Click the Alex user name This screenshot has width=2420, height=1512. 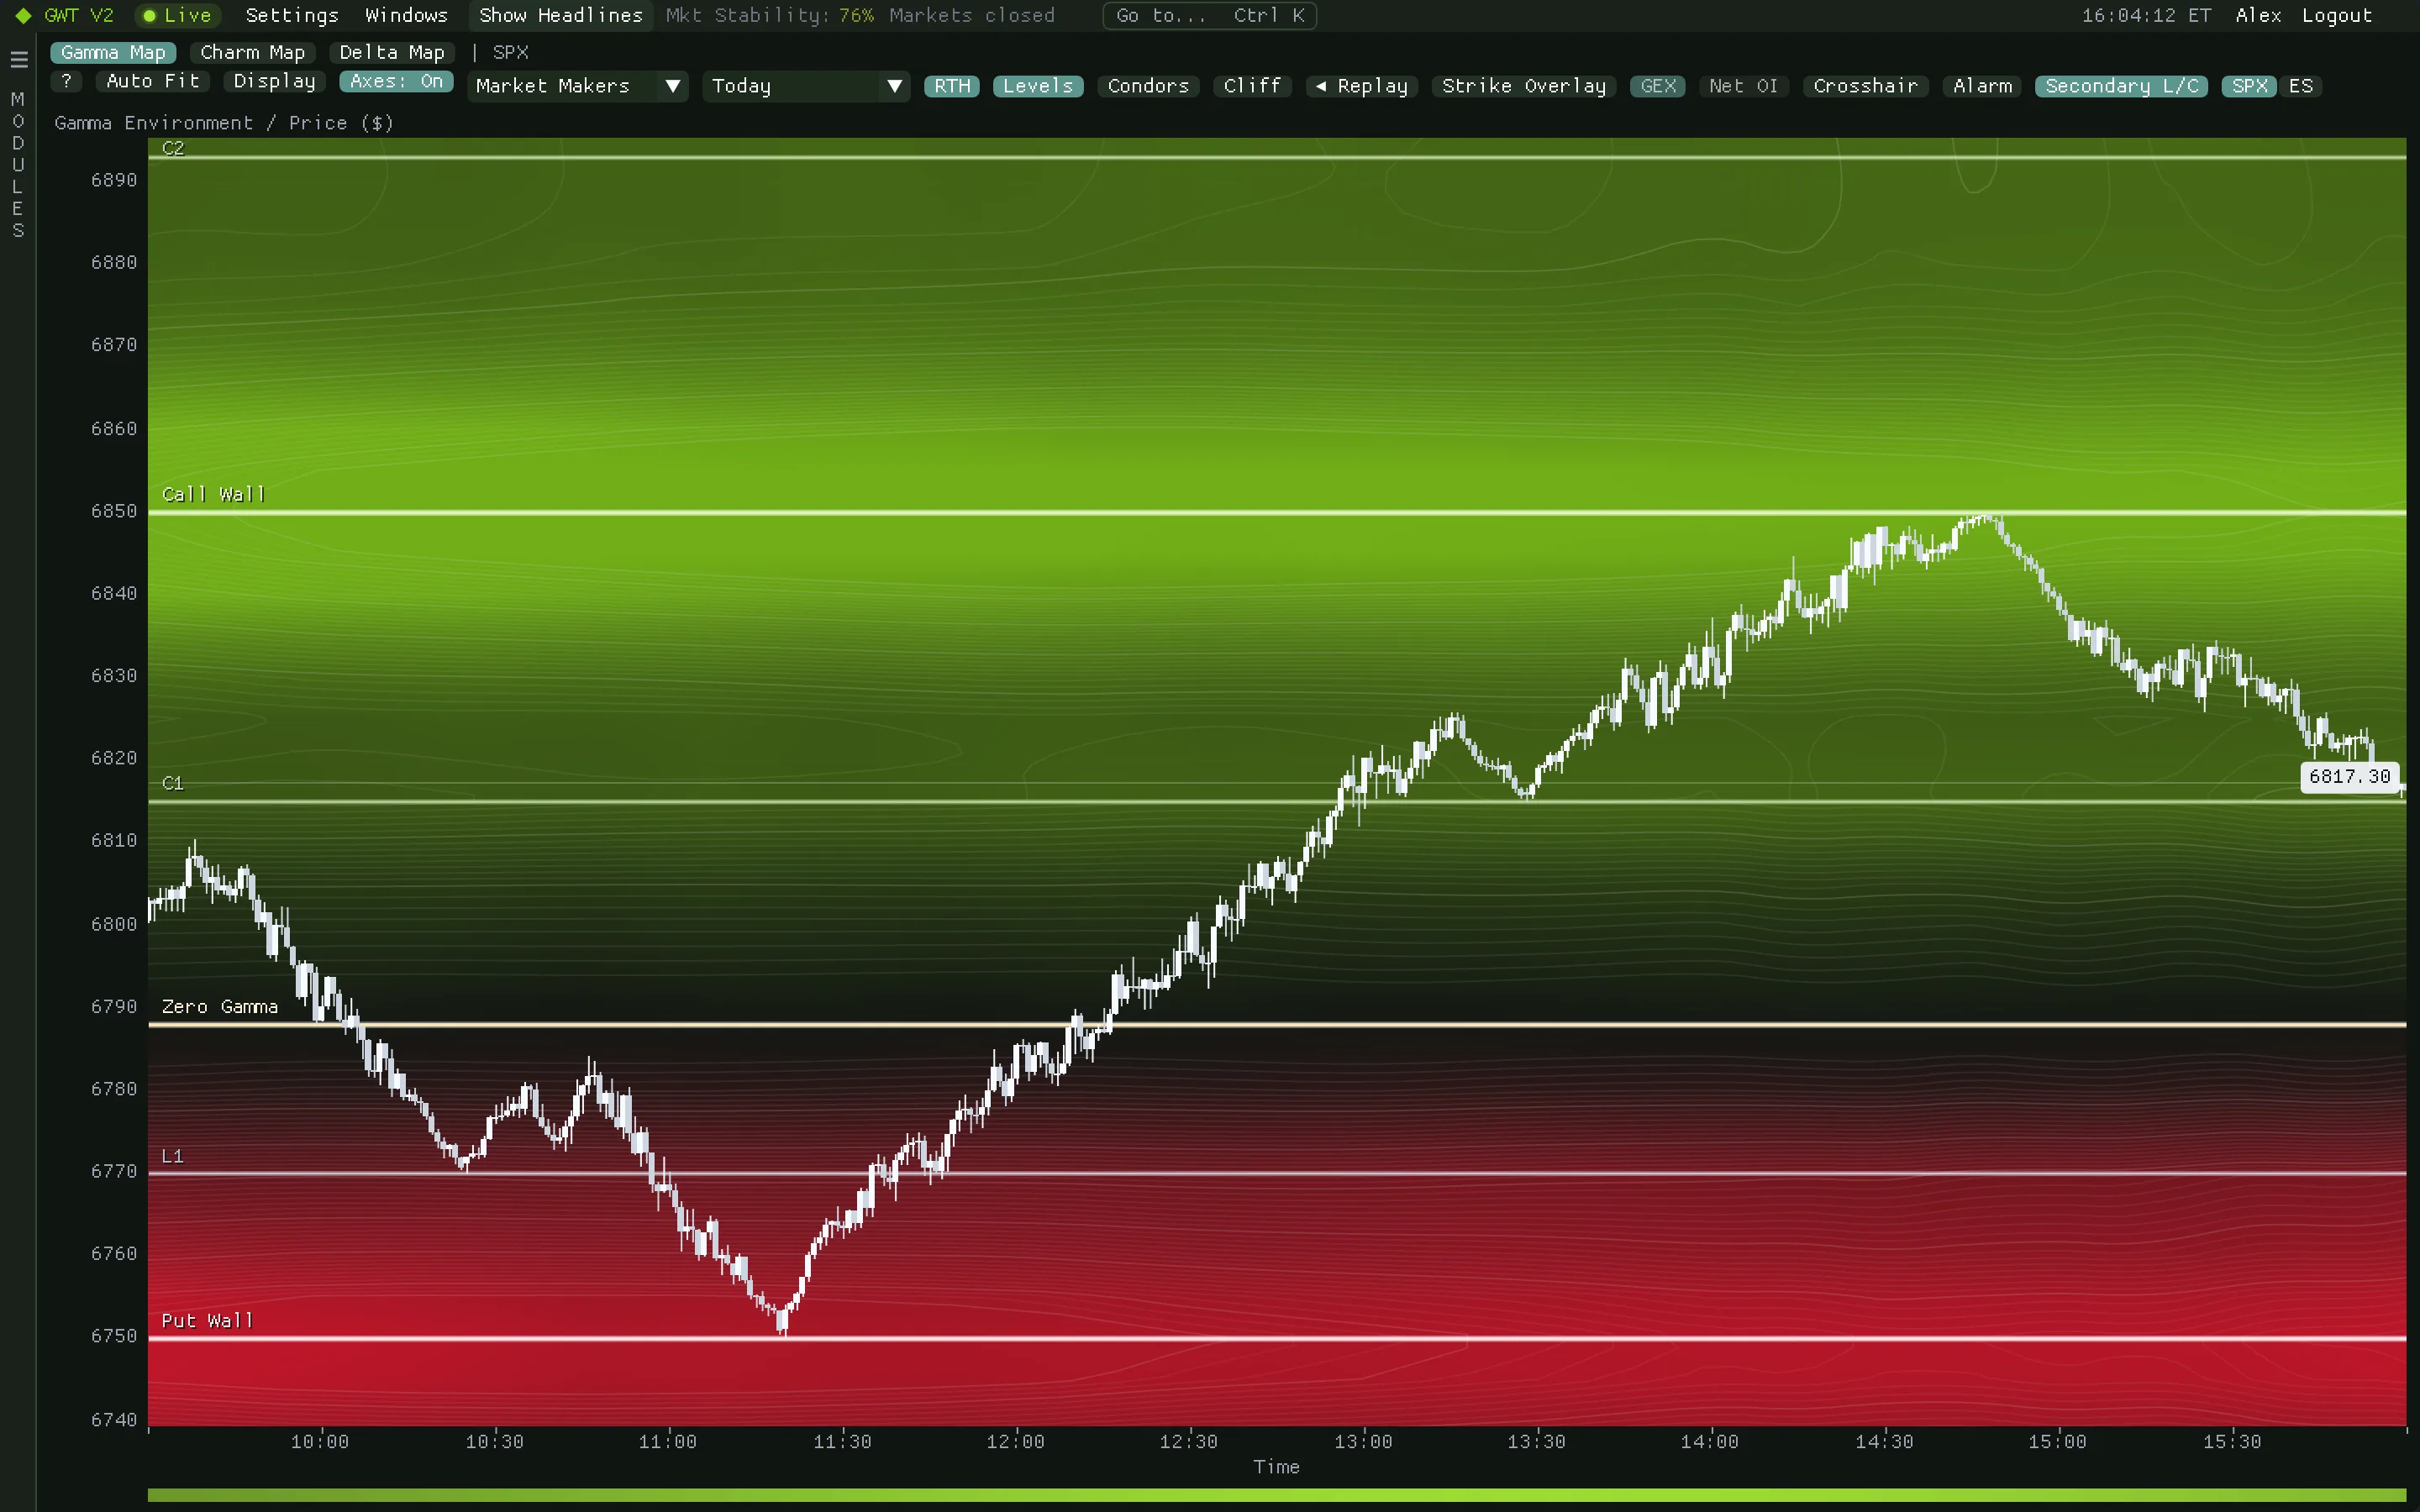pos(2258,16)
